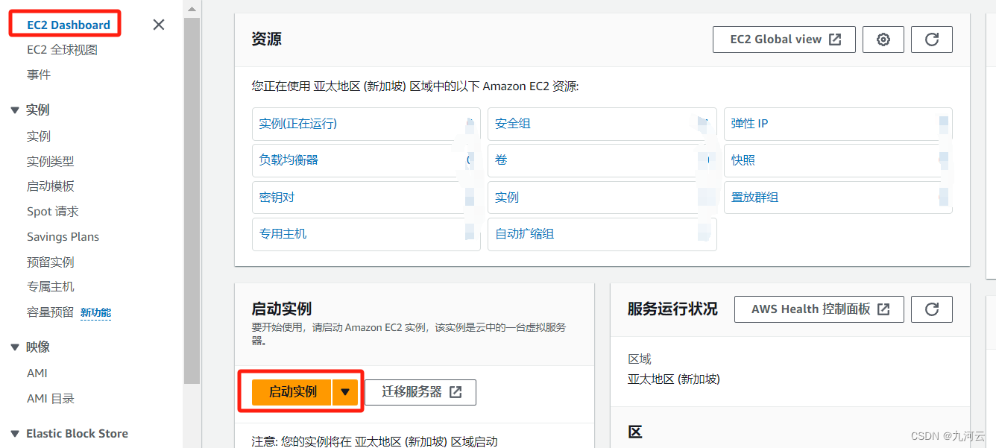
Task: Open 容量预留 in sidebar
Action: [51, 312]
